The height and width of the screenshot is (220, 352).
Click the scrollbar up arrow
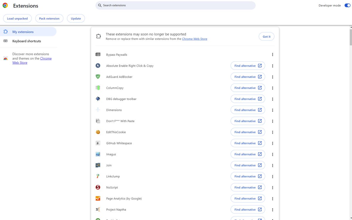coord(351,27)
